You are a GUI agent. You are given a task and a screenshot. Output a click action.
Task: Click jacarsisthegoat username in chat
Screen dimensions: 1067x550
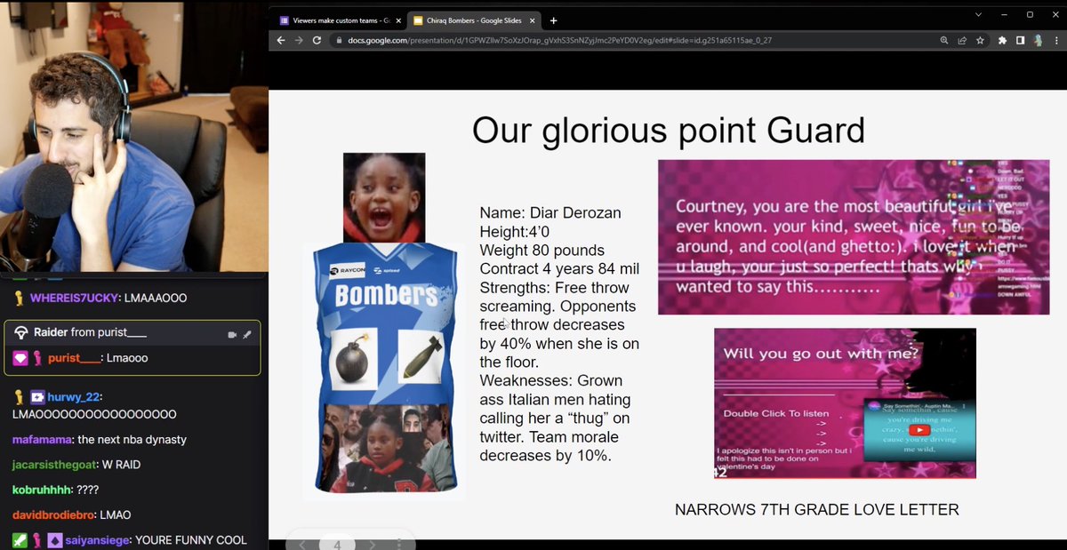tap(56, 465)
